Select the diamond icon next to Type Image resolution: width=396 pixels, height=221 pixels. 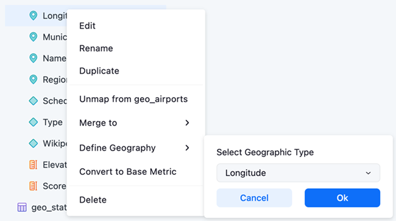33,122
